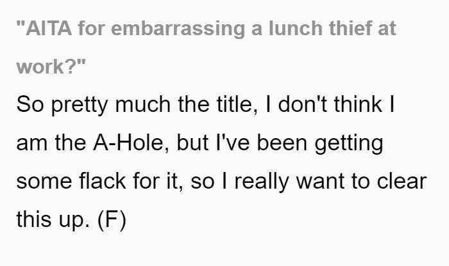Click the gray post title starting with AITA
The height and width of the screenshot is (266, 449).
point(206,47)
